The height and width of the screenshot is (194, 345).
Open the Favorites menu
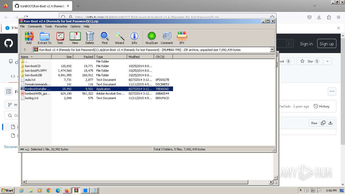[x=61, y=26]
